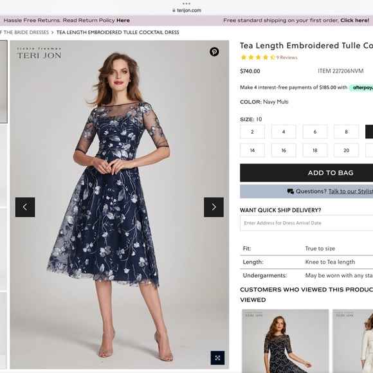Screen dimensions: 373x373
Task: Open Return Policy via Here link
Action: point(123,21)
